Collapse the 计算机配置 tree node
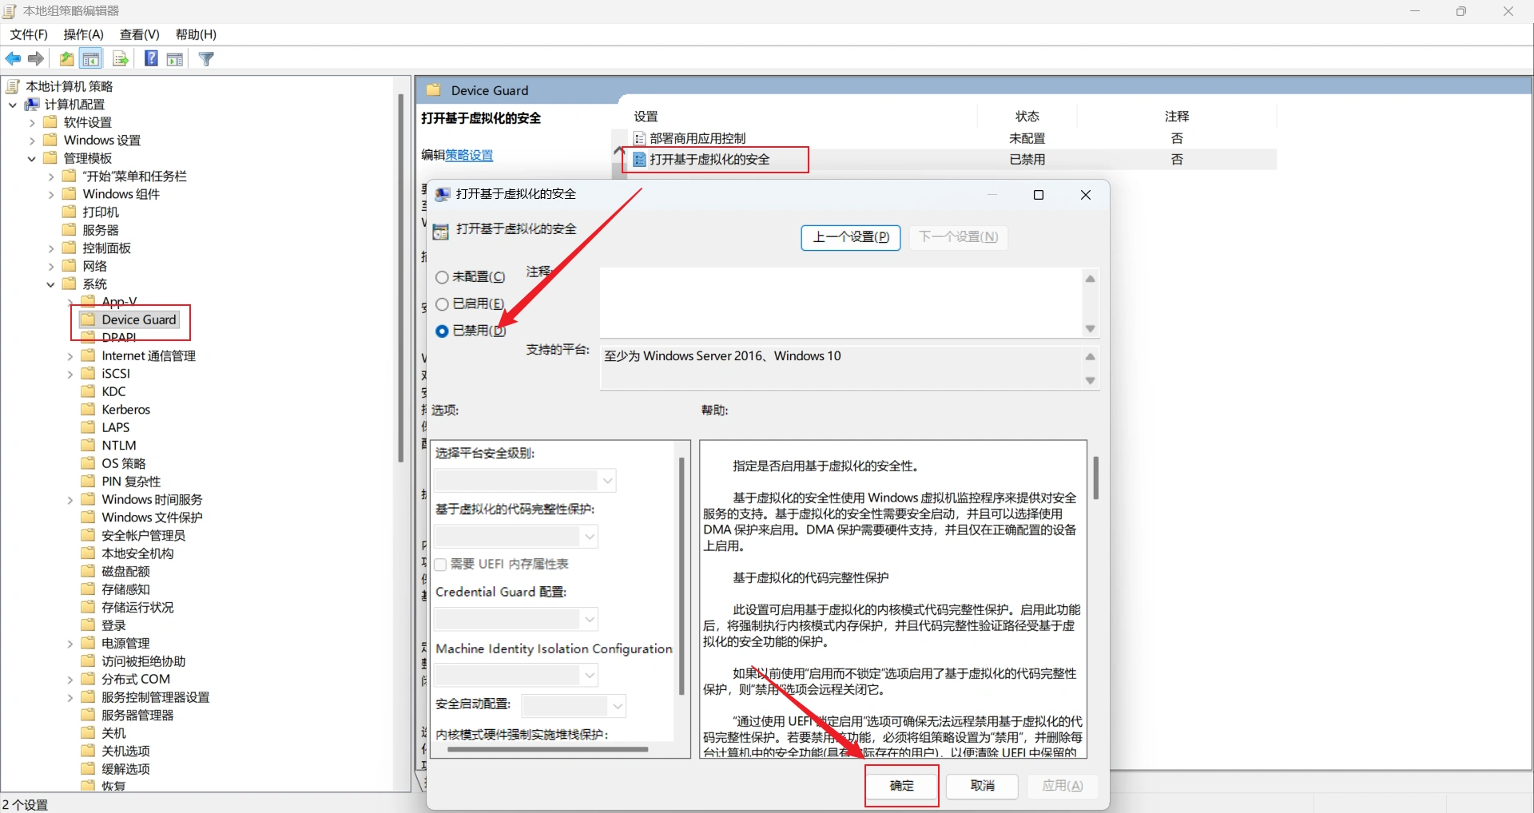 point(13,105)
